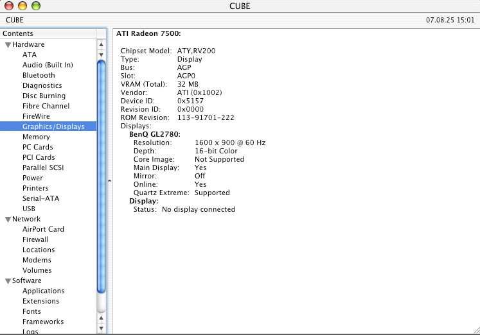Select the highlighted Graphics/Displays row
Image resolution: width=480 pixels, height=335 pixels.
tap(48, 126)
